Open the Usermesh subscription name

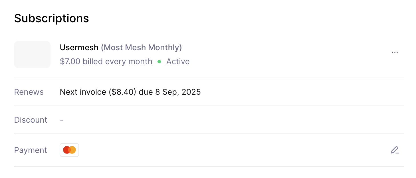(x=79, y=47)
